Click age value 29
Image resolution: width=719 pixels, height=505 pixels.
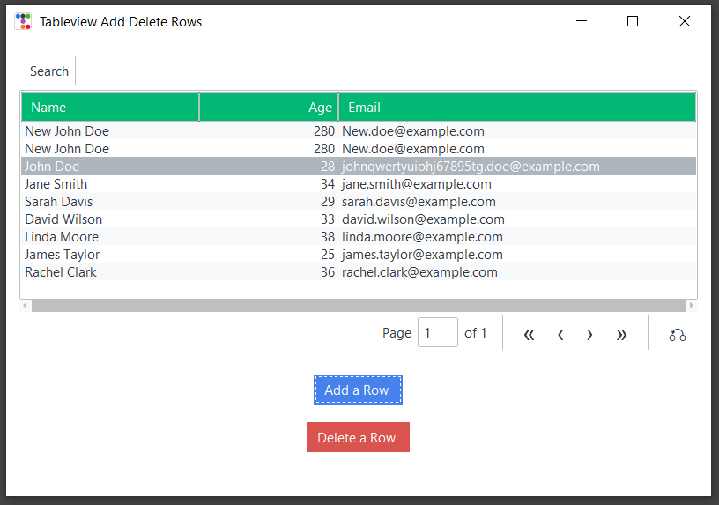click(328, 201)
